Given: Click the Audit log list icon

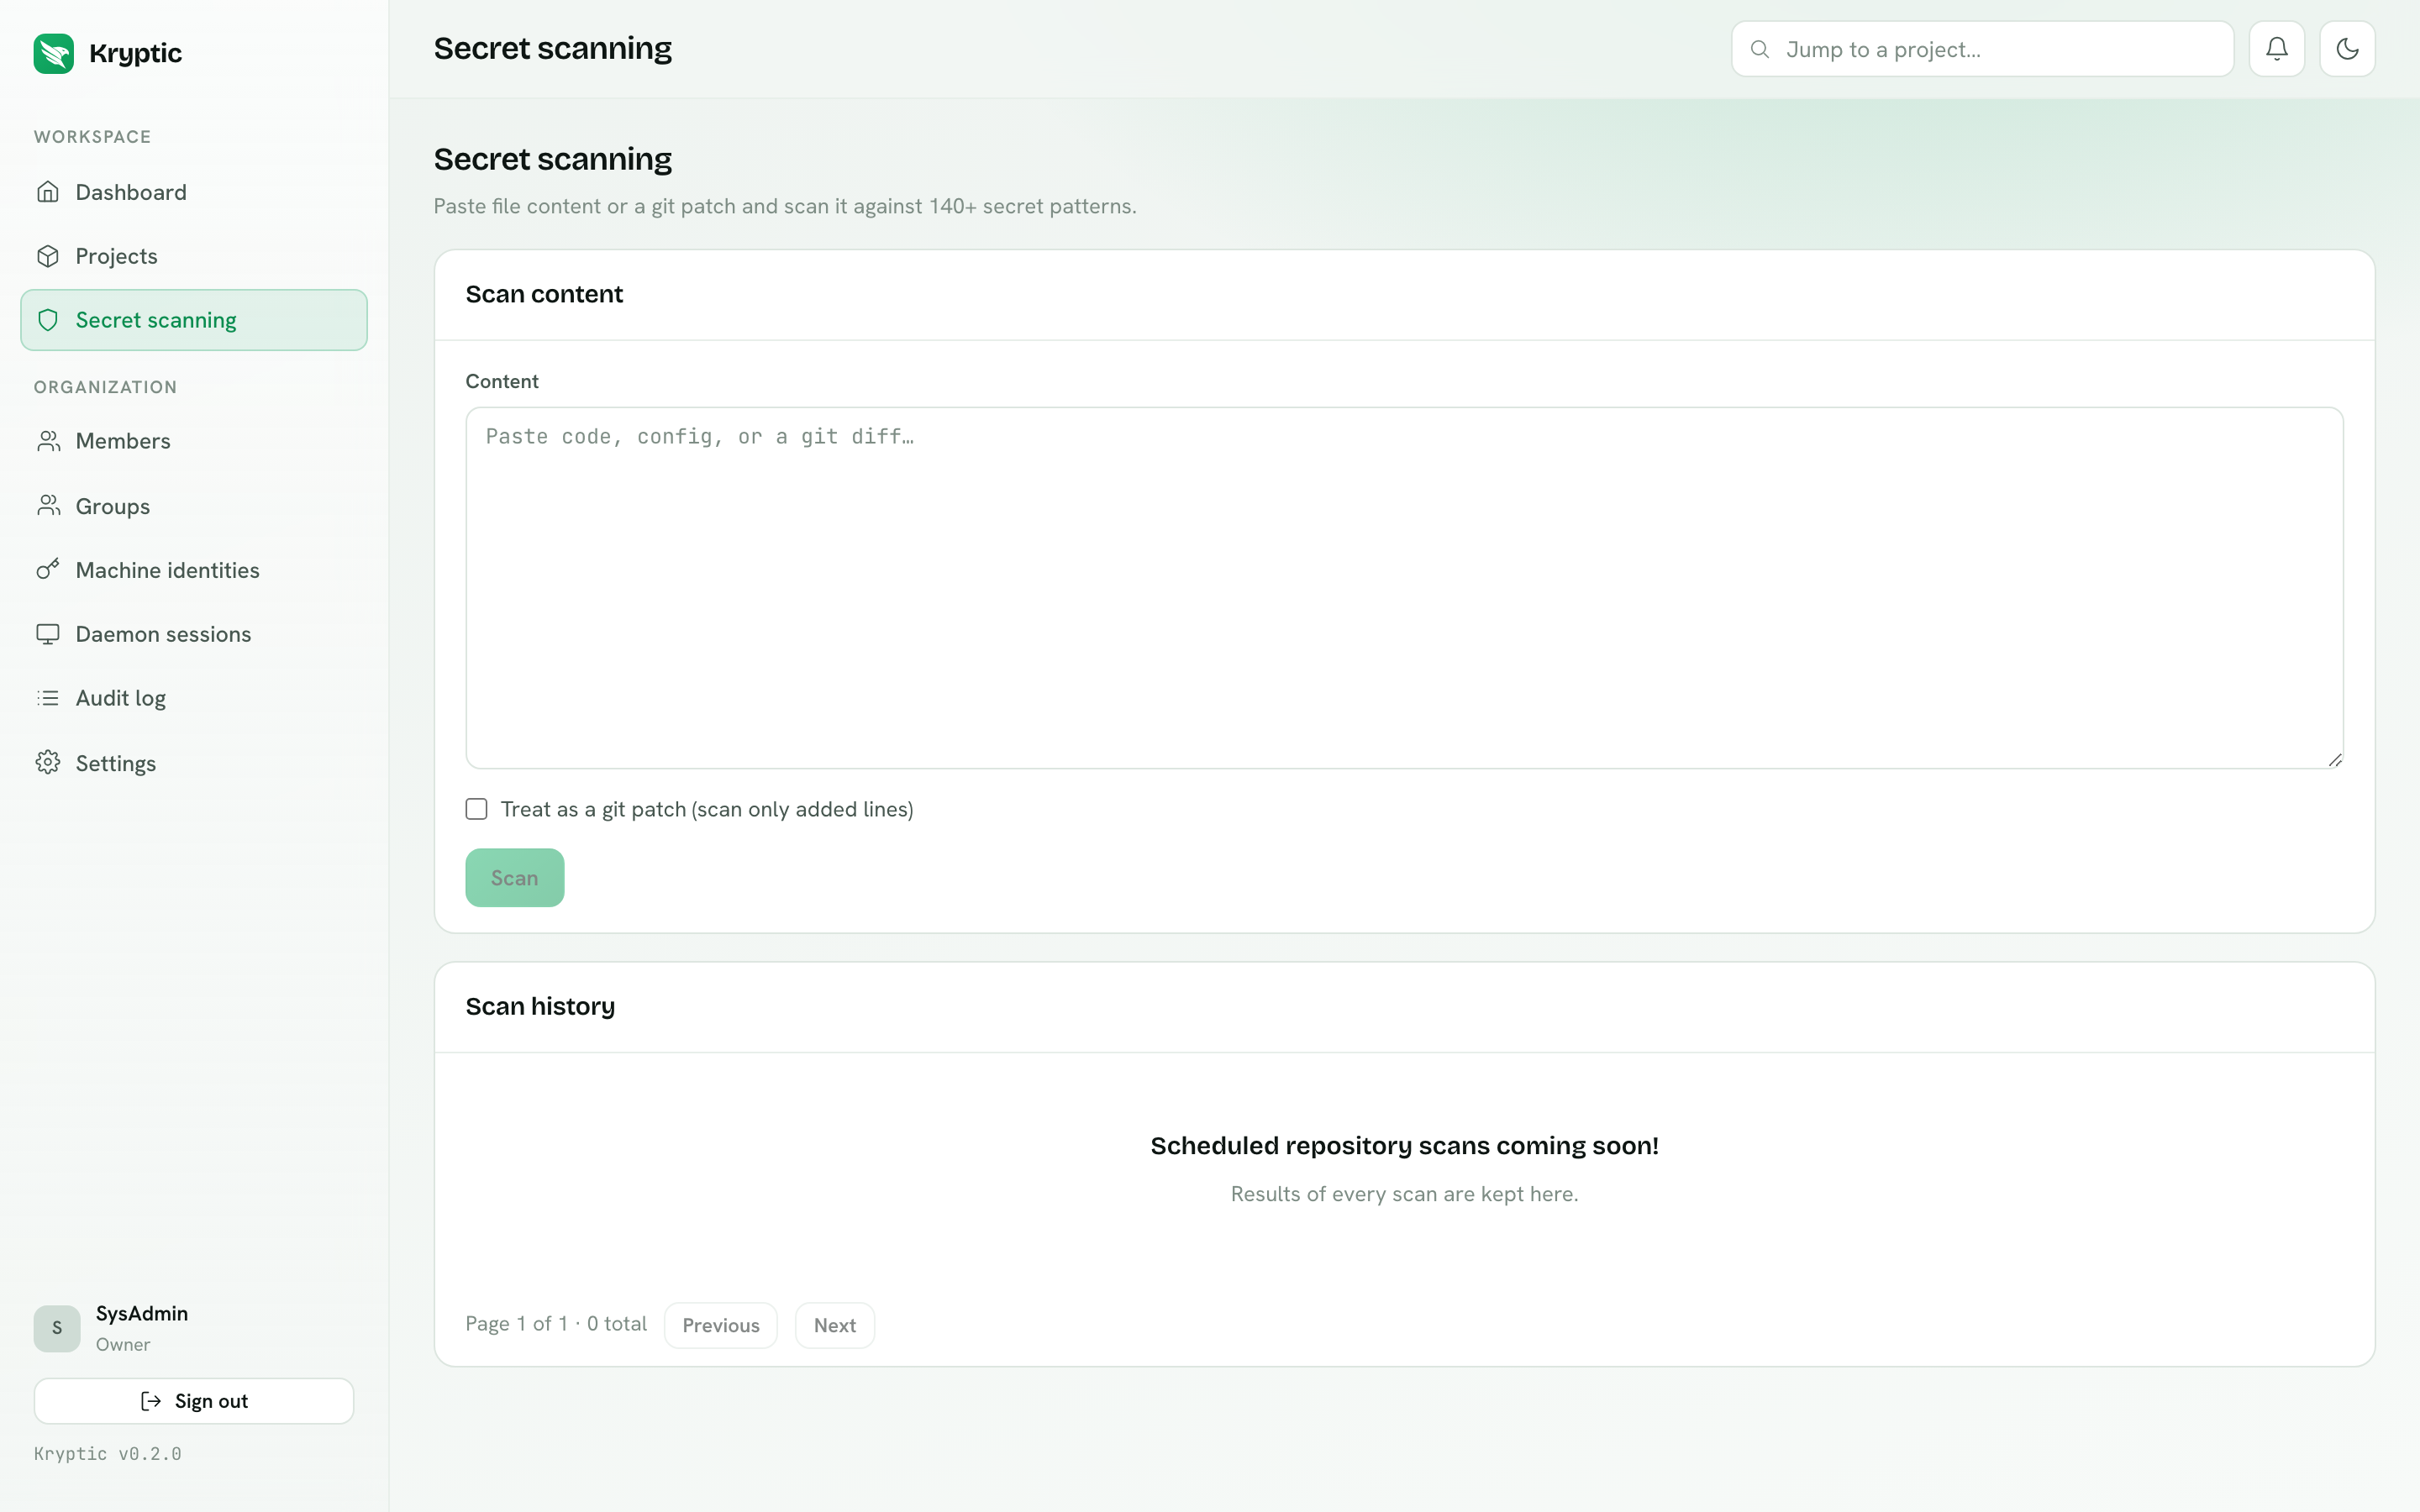Looking at the screenshot, I should (x=48, y=698).
